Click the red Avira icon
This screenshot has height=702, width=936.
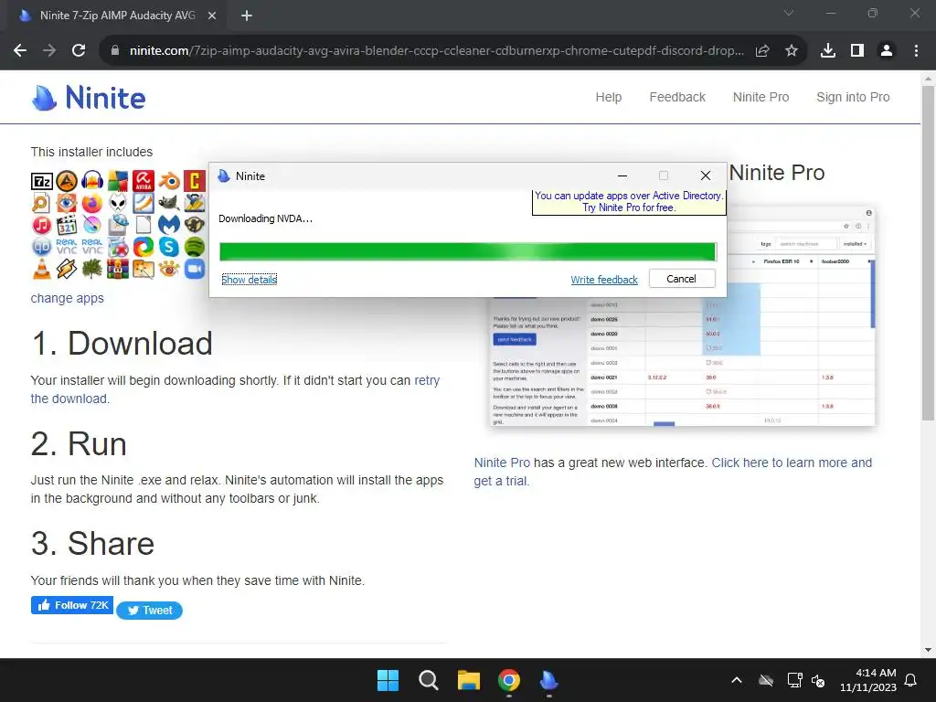(x=144, y=180)
